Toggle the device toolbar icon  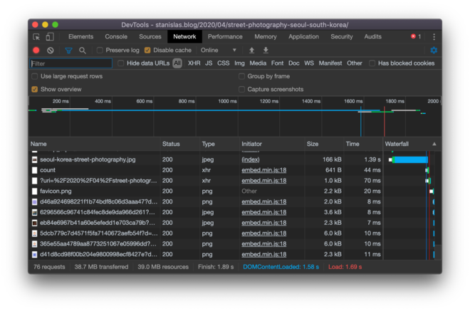(50, 36)
